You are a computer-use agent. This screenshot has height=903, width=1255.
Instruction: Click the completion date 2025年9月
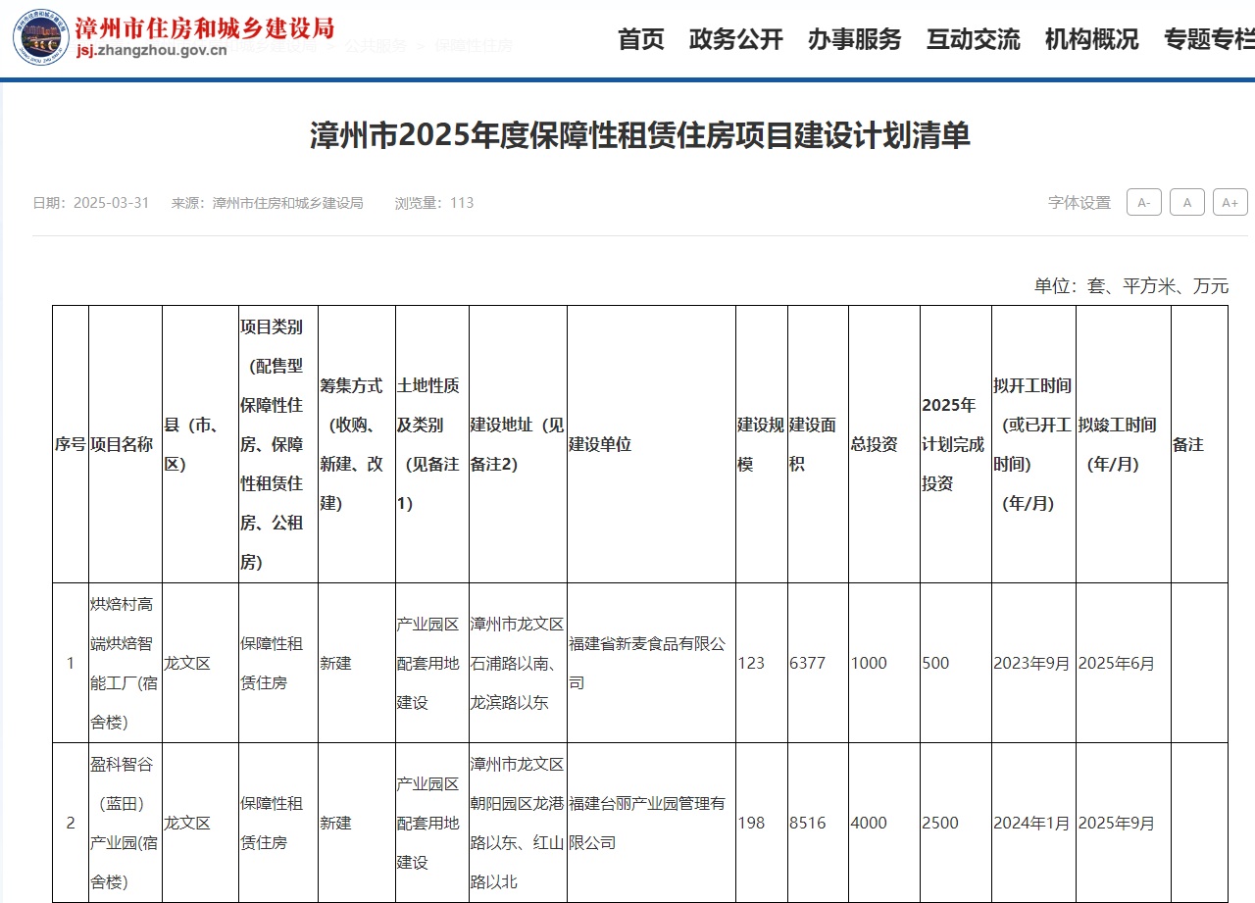1117,823
